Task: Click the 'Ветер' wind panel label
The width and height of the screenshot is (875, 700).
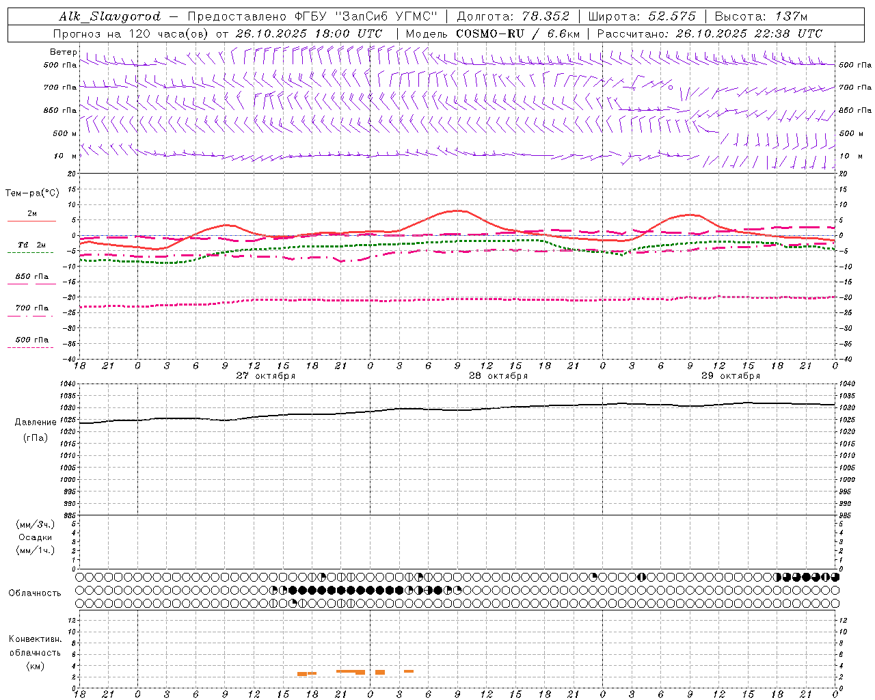Action: click(64, 52)
